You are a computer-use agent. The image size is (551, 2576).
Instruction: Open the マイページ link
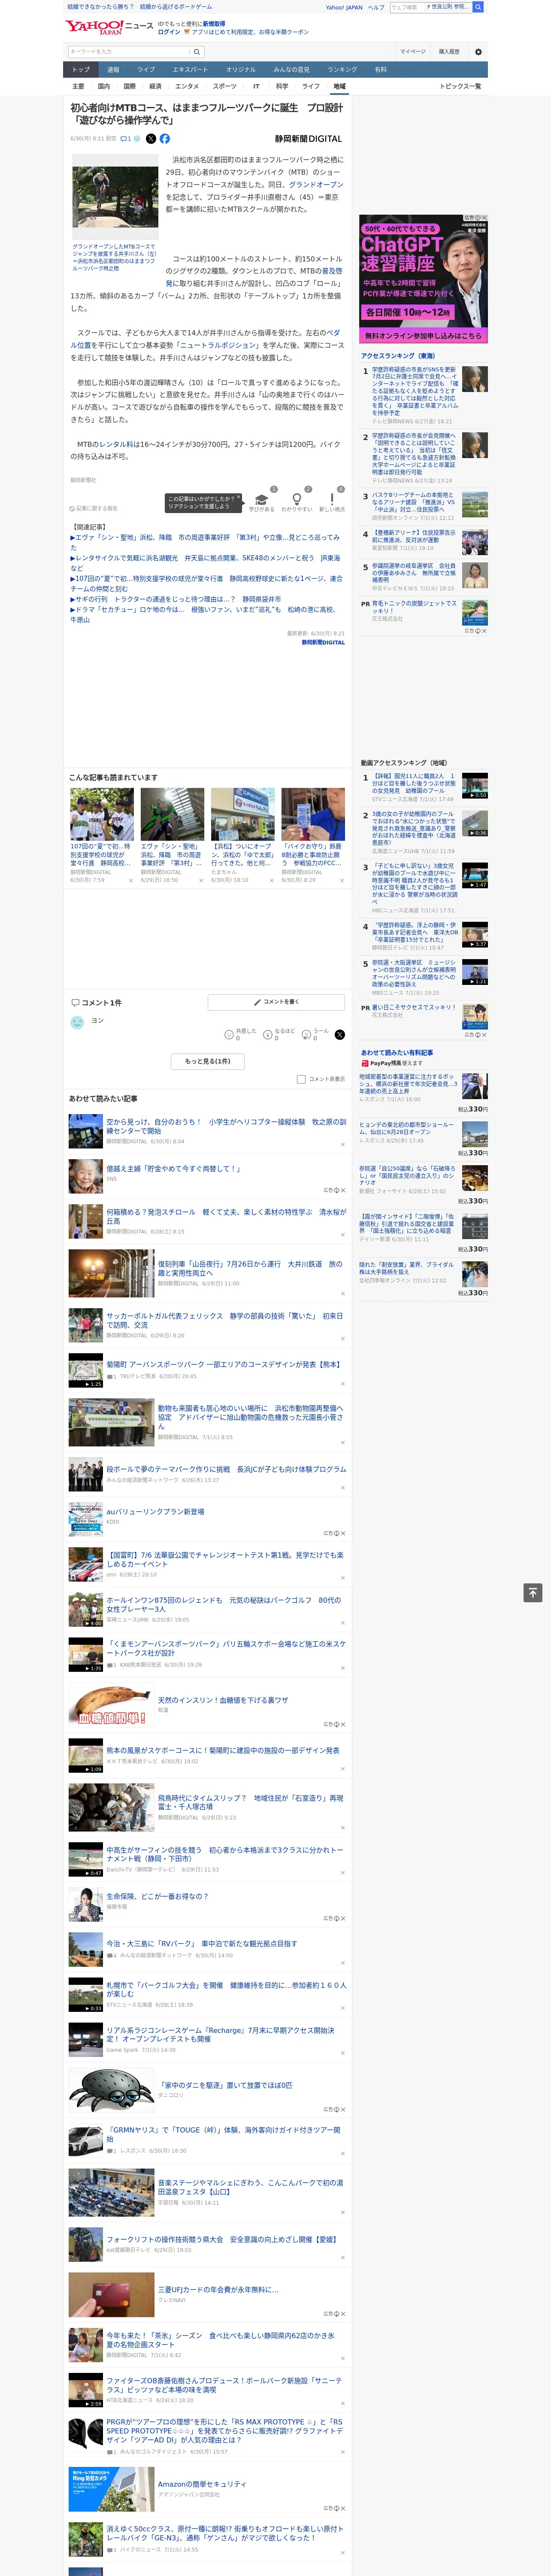coord(412,51)
